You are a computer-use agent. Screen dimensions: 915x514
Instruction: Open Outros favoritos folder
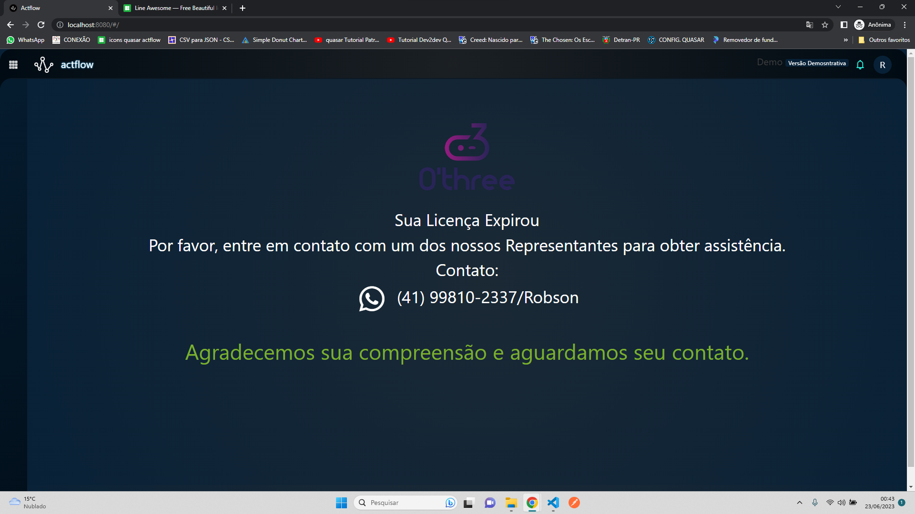coord(884,40)
